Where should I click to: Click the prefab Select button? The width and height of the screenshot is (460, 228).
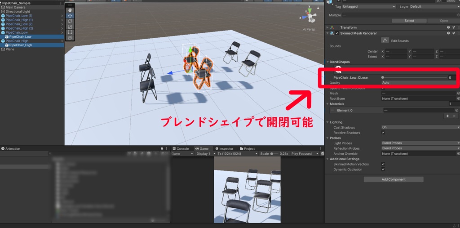point(409,21)
